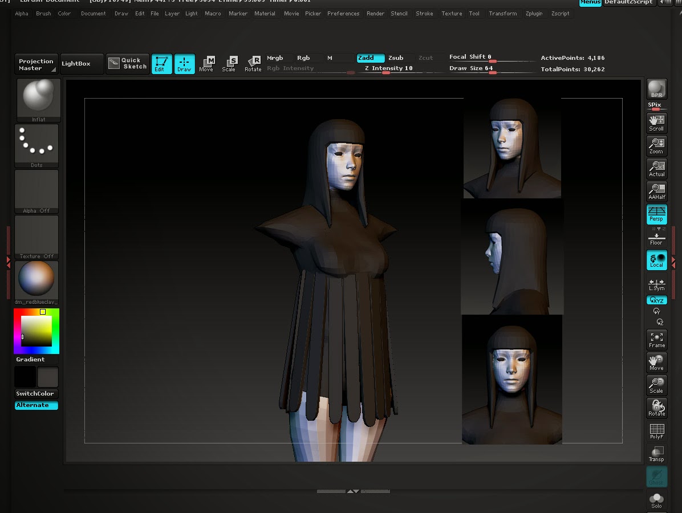Image resolution: width=682 pixels, height=513 pixels.
Task: Toggle PolyF polyframe display
Action: 656,431
